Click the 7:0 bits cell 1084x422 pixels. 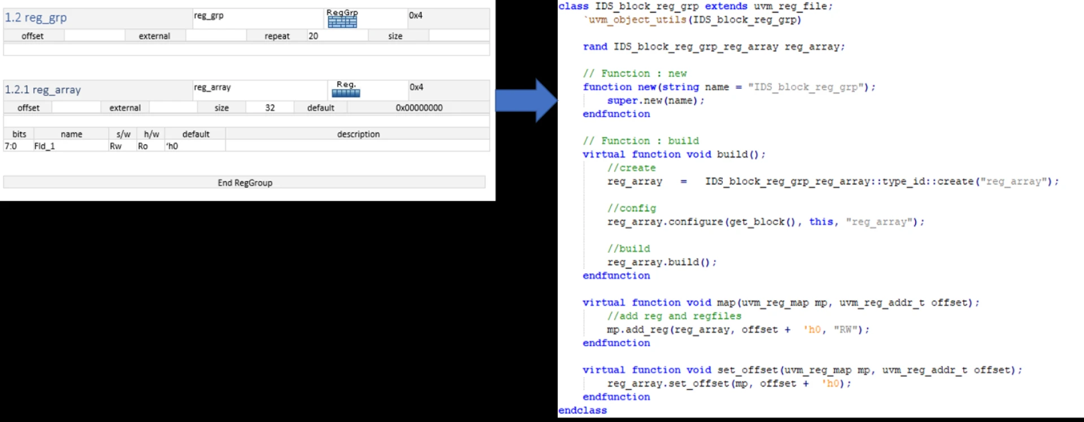click(x=11, y=146)
